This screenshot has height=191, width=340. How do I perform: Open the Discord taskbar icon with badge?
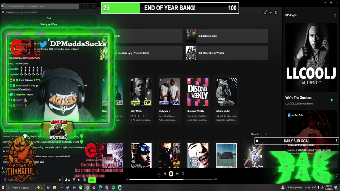[107, 188]
